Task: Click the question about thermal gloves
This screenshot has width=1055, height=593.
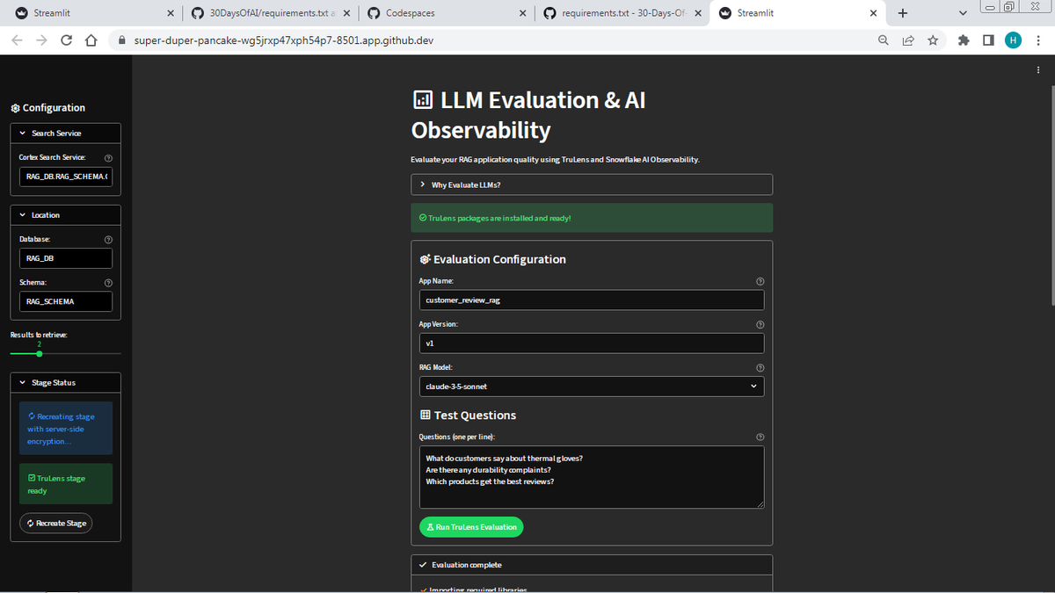Action: [x=505, y=458]
